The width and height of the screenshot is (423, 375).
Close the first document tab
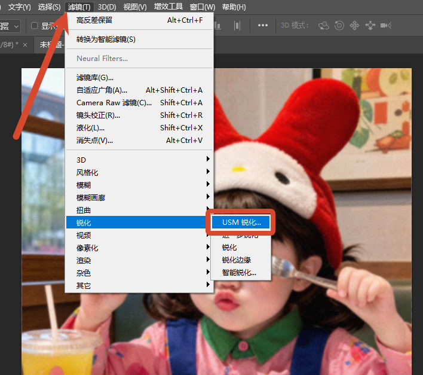[x=25, y=45]
